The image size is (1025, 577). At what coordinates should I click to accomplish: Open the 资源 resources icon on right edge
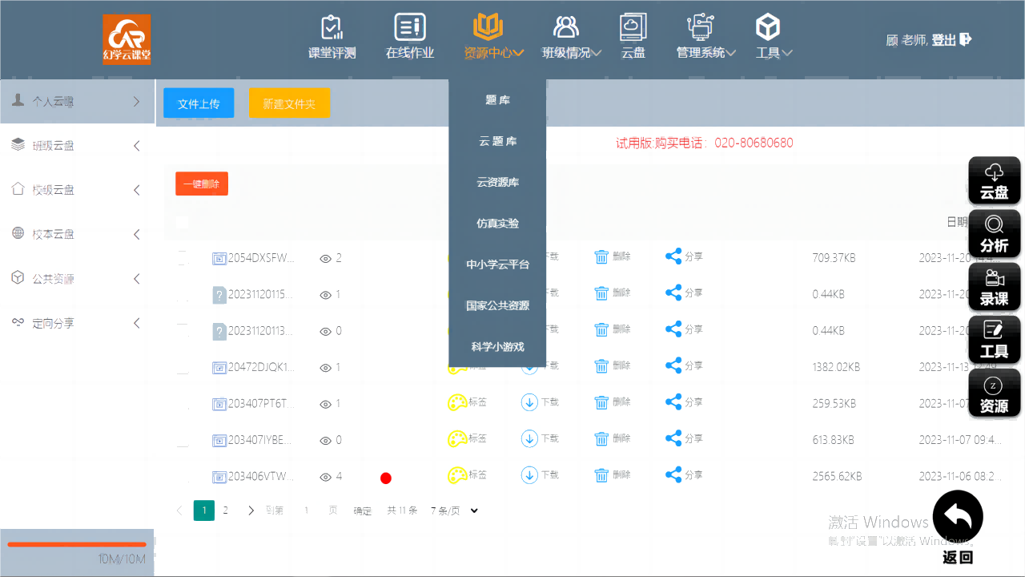[x=994, y=393]
